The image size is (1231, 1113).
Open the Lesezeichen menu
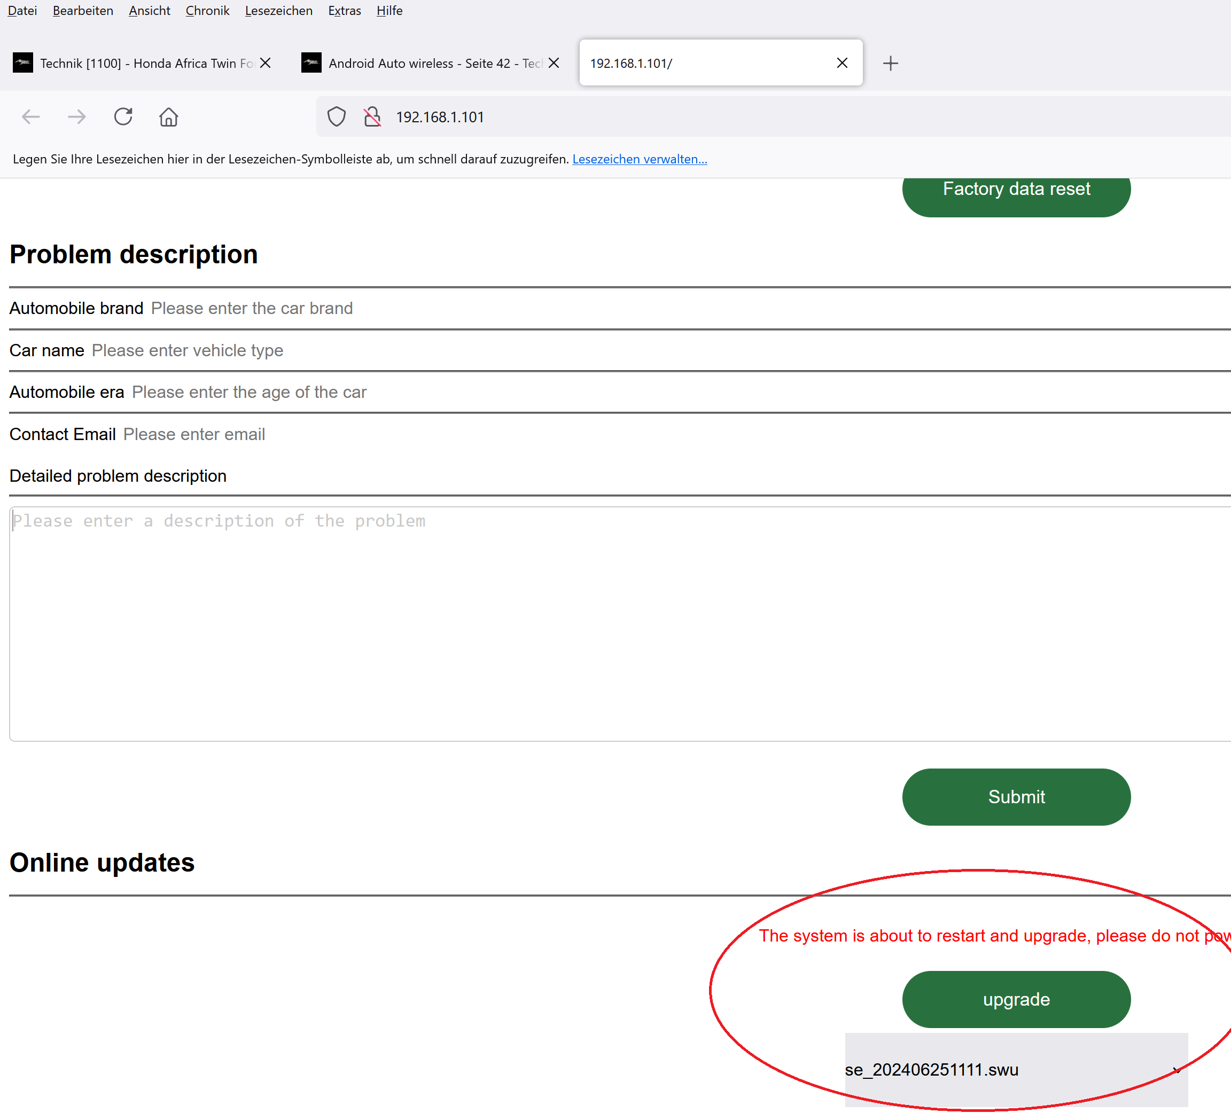point(278,10)
